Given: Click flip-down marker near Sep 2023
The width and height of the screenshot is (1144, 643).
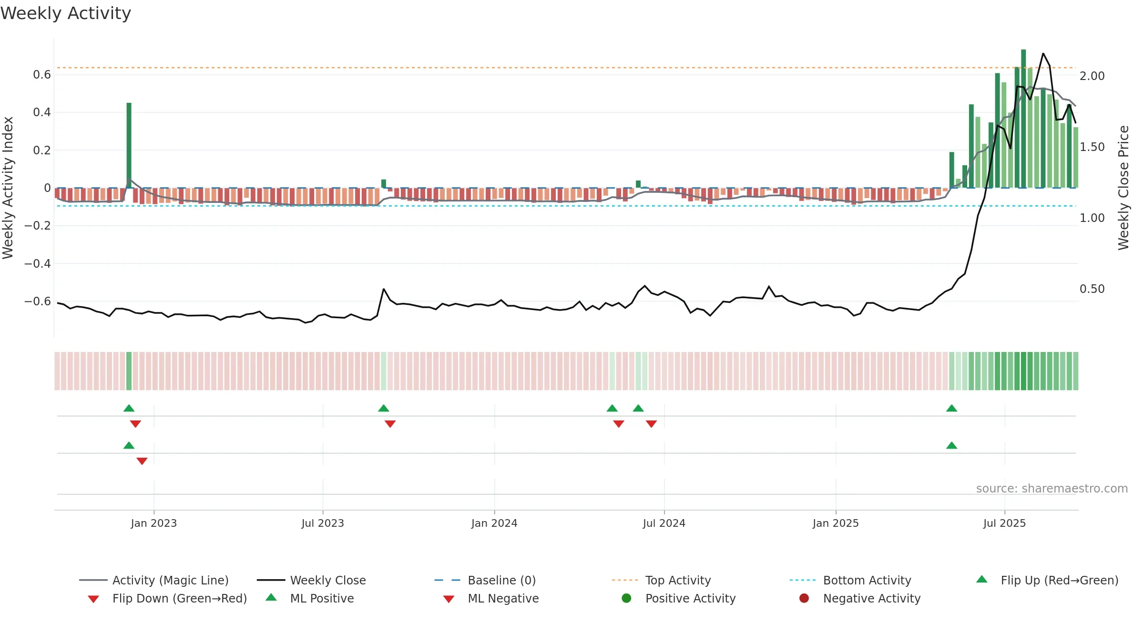Looking at the screenshot, I should (x=390, y=424).
